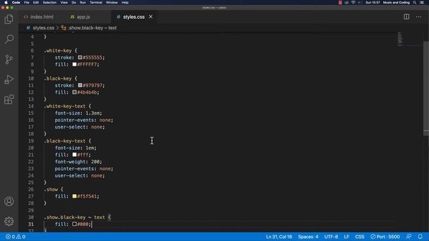Open the Run and Debug view
This screenshot has height=241, width=429.
tap(9, 79)
